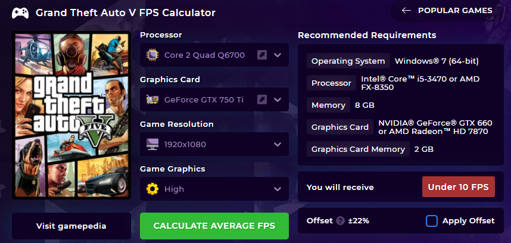Click the processor chip icon

(152, 55)
